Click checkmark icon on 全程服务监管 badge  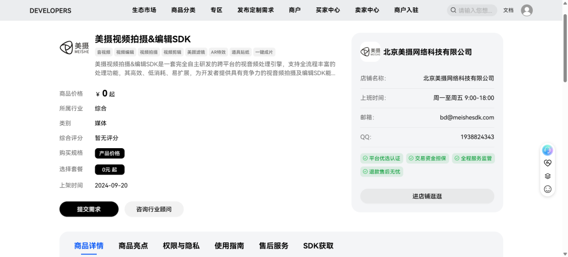(x=457, y=159)
